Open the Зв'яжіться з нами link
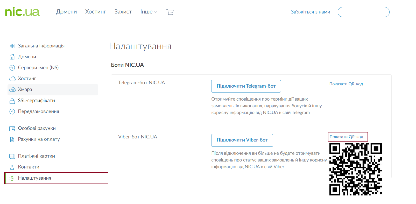The height and width of the screenshot is (204, 416). point(310,12)
